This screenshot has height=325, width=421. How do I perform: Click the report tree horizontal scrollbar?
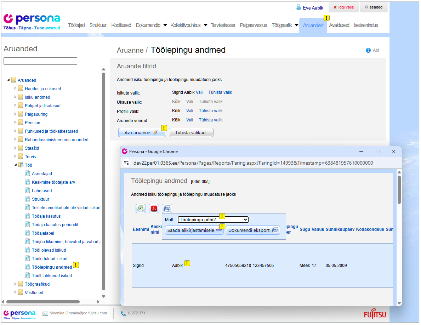pyautogui.click(x=43, y=302)
